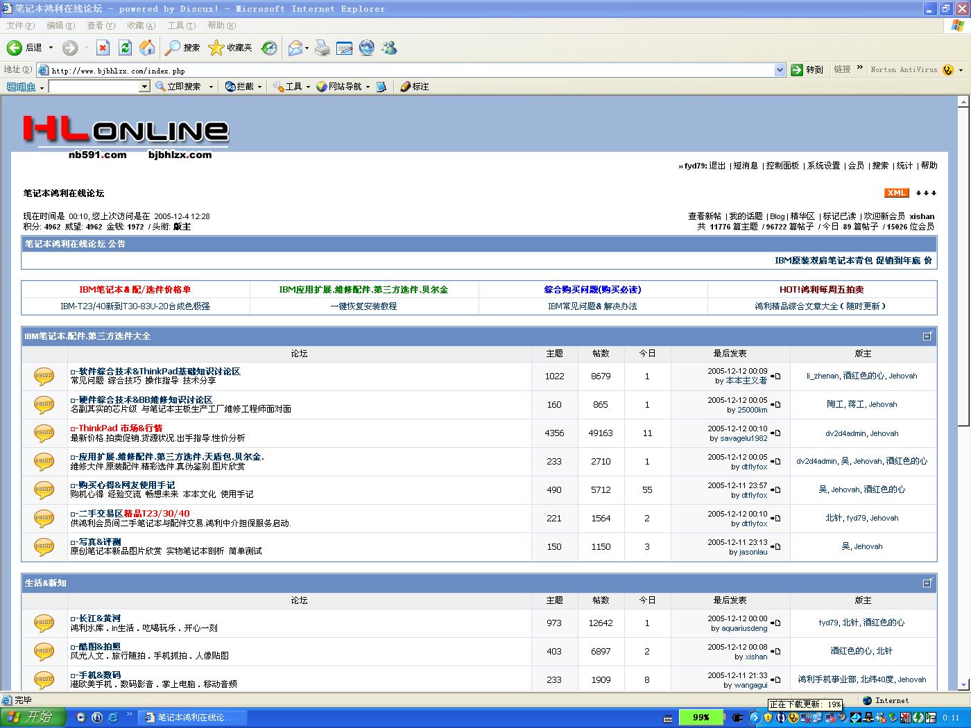Open the 文件(F) menu
The width and height of the screenshot is (971, 728).
[x=20, y=26]
